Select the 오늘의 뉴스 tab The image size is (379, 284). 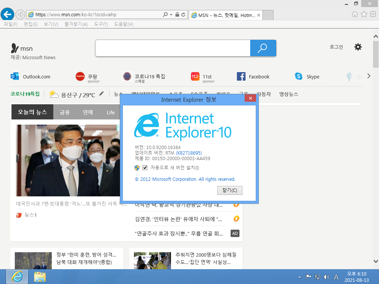coord(33,112)
